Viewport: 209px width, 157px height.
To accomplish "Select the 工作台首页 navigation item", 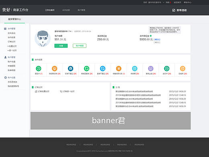I will tap(50, 10).
